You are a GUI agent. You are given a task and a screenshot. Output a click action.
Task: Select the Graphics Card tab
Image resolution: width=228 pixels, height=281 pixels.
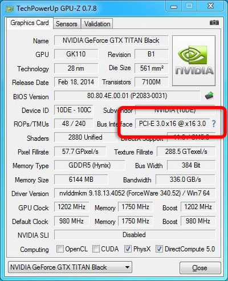(30, 23)
